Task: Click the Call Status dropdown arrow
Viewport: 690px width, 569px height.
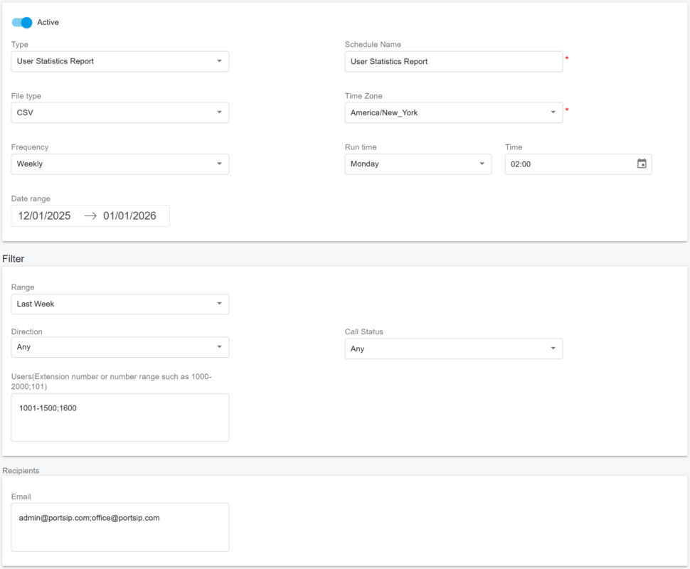Action: [554, 349]
